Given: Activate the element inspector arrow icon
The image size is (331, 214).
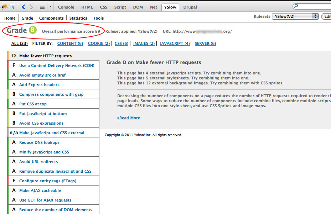Looking at the screenshot, I should 12,7.
